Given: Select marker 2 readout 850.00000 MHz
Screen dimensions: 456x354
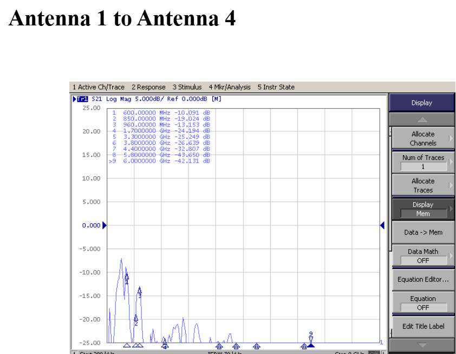Looking at the screenshot, I should tap(161, 119).
